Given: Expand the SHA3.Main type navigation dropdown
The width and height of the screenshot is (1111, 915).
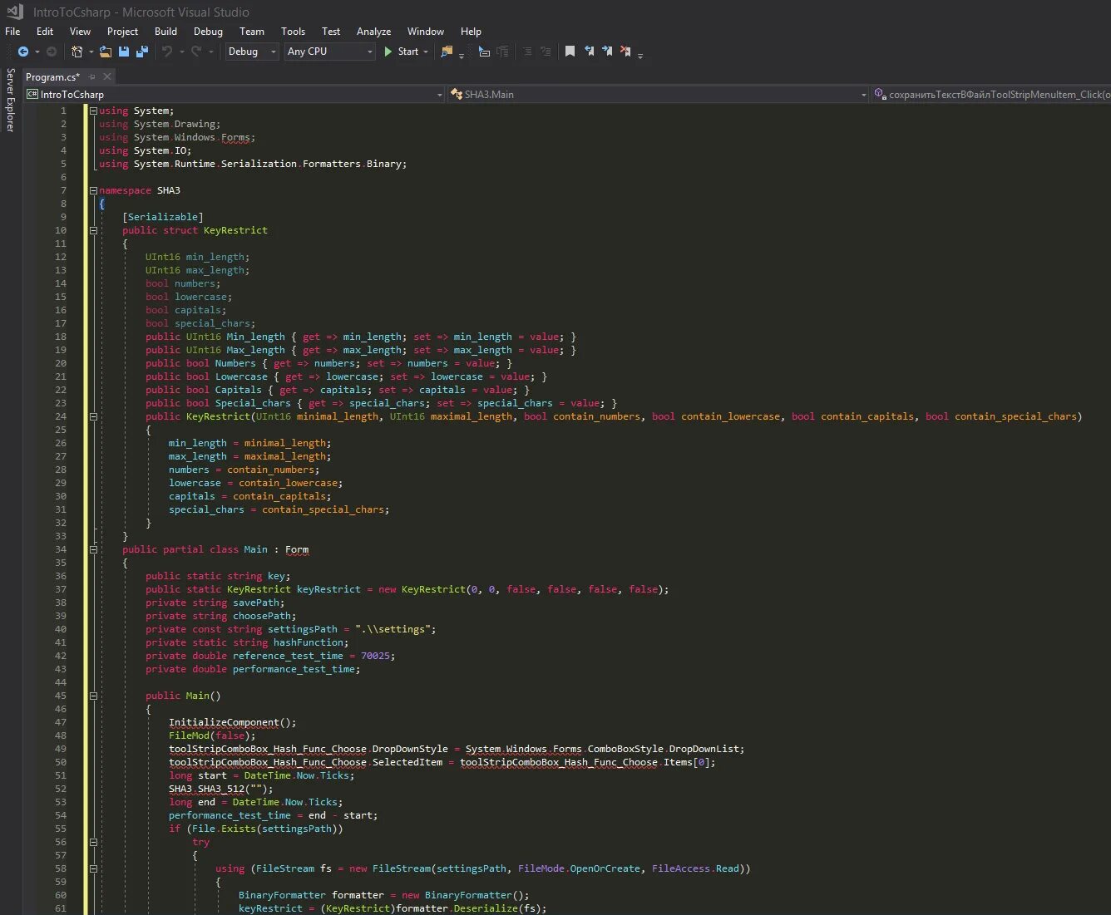Looking at the screenshot, I should coord(863,95).
